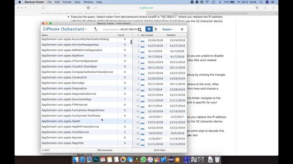293x164 pixels.
Task: Select AppDomain-com.apple.Diagnostics row
Action: tap(87, 88)
